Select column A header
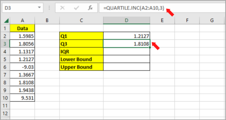 click(22, 21)
